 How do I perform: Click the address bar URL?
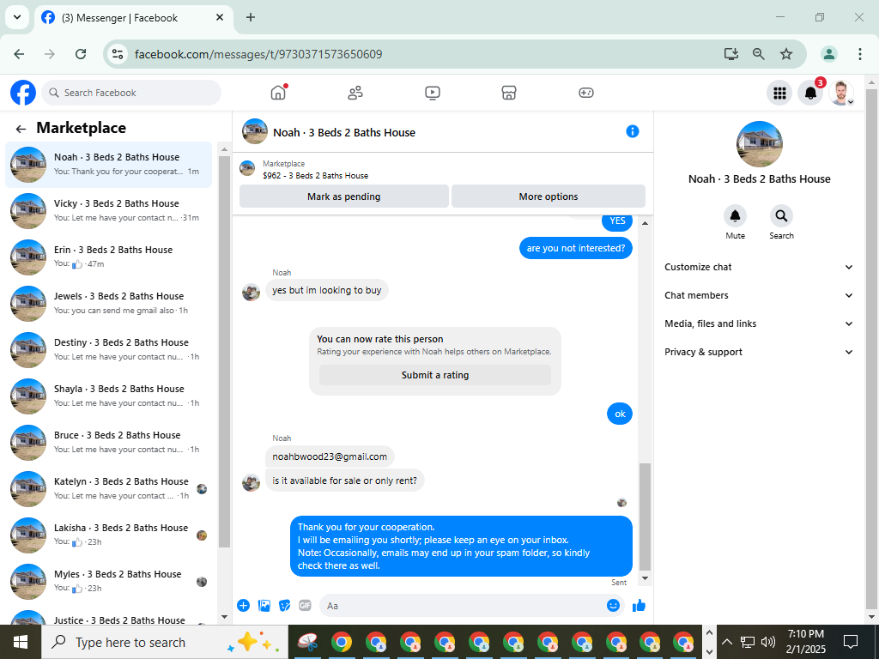258,54
